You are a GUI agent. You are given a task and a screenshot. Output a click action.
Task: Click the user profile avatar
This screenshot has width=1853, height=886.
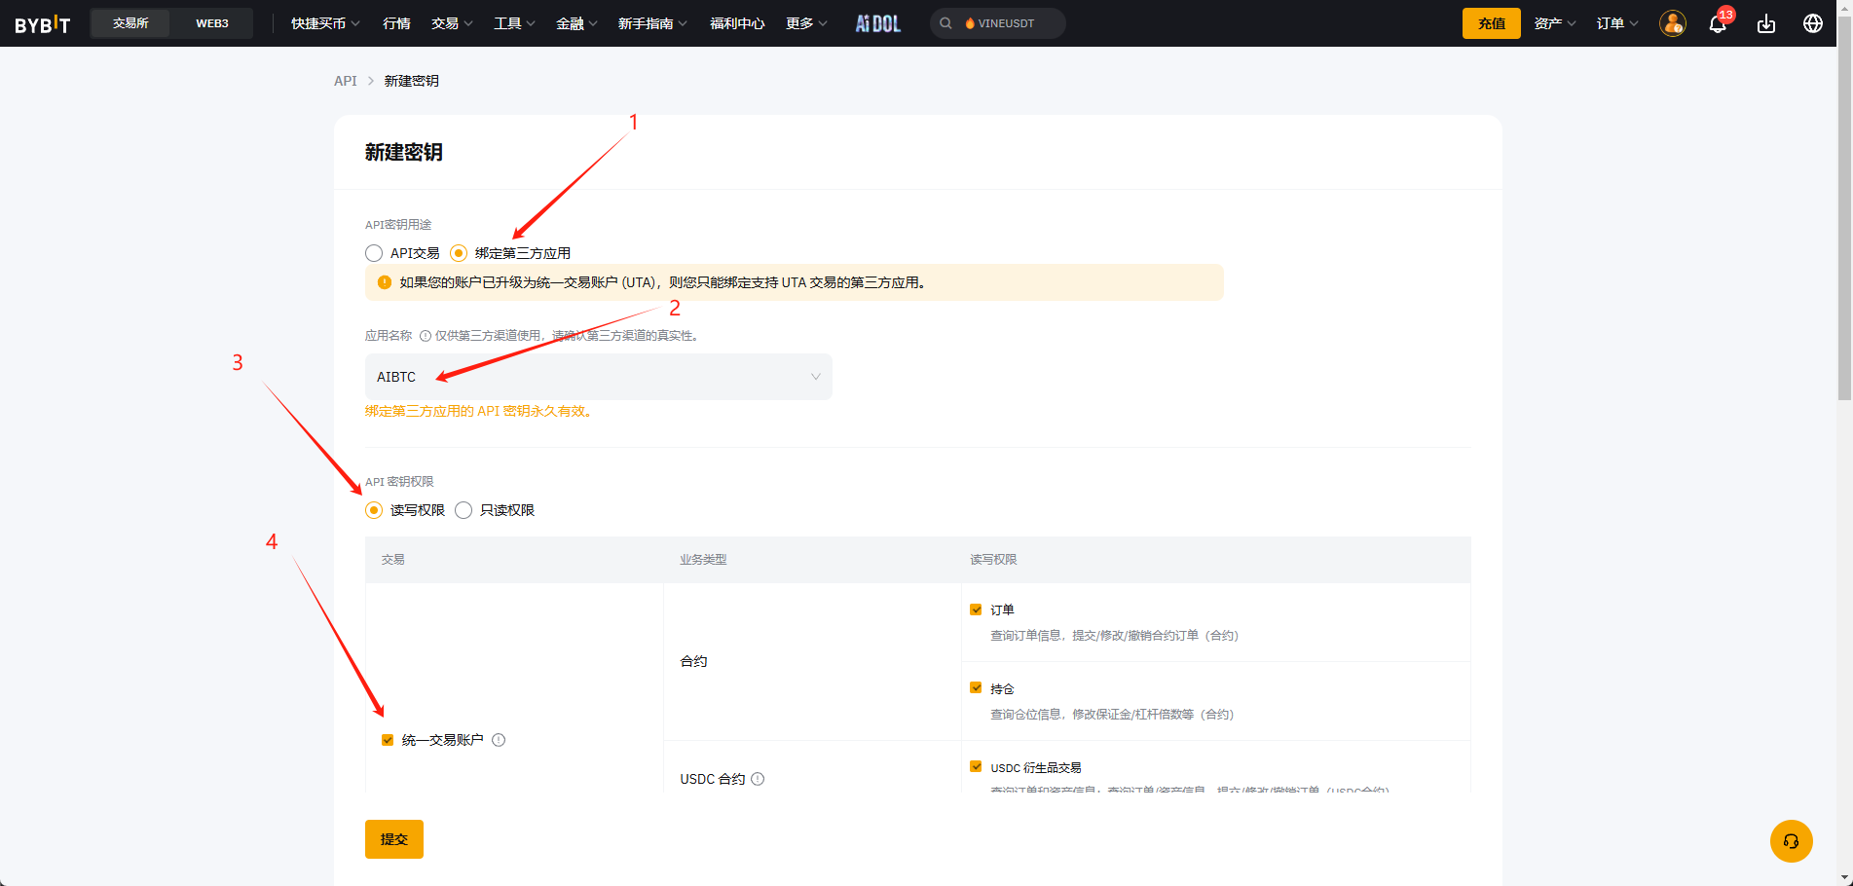tap(1672, 23)
